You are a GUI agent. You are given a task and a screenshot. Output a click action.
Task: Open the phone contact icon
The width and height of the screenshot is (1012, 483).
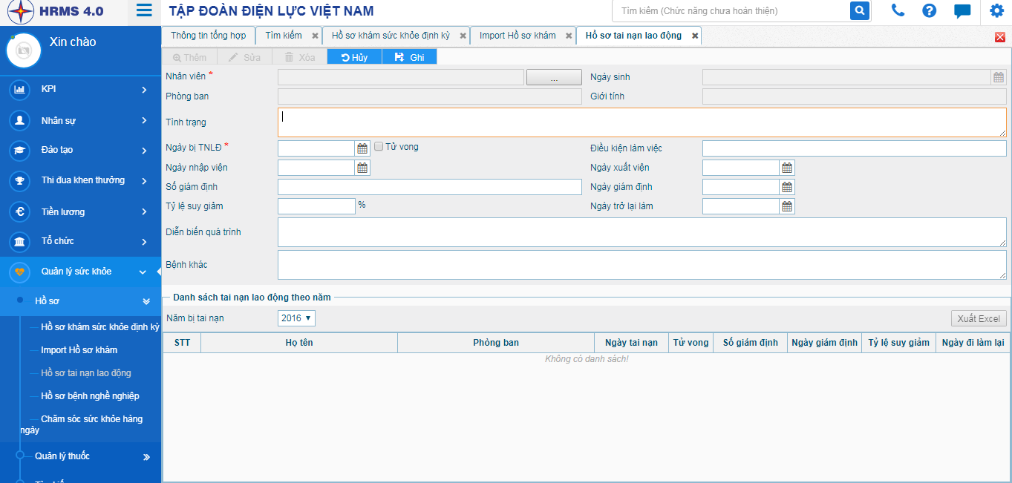898,10
